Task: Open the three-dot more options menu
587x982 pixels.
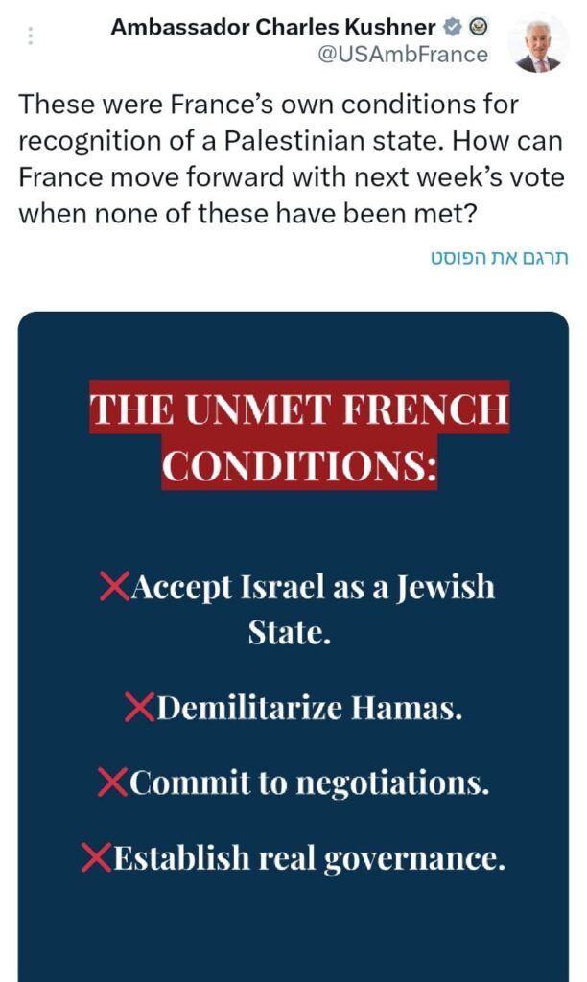Action: pyautogui.click(x=31, y=36)
